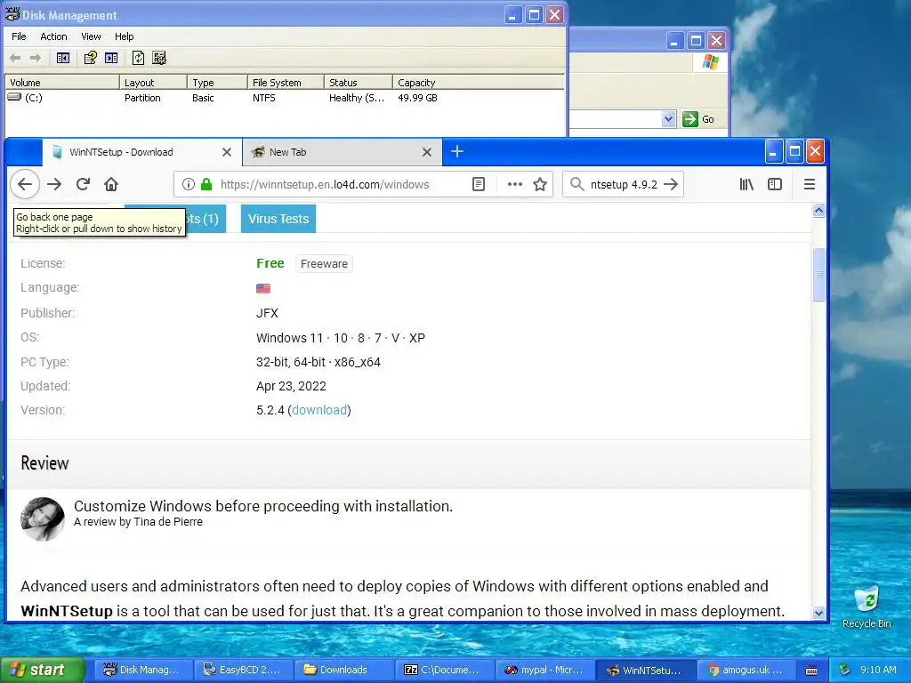Click the Go button in background window
Viewport: 911px width, 683px height.
(699, 119)
